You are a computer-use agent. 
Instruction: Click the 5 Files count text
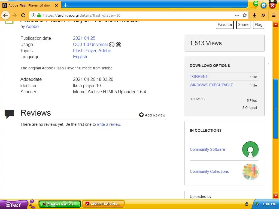pos(251,101)
